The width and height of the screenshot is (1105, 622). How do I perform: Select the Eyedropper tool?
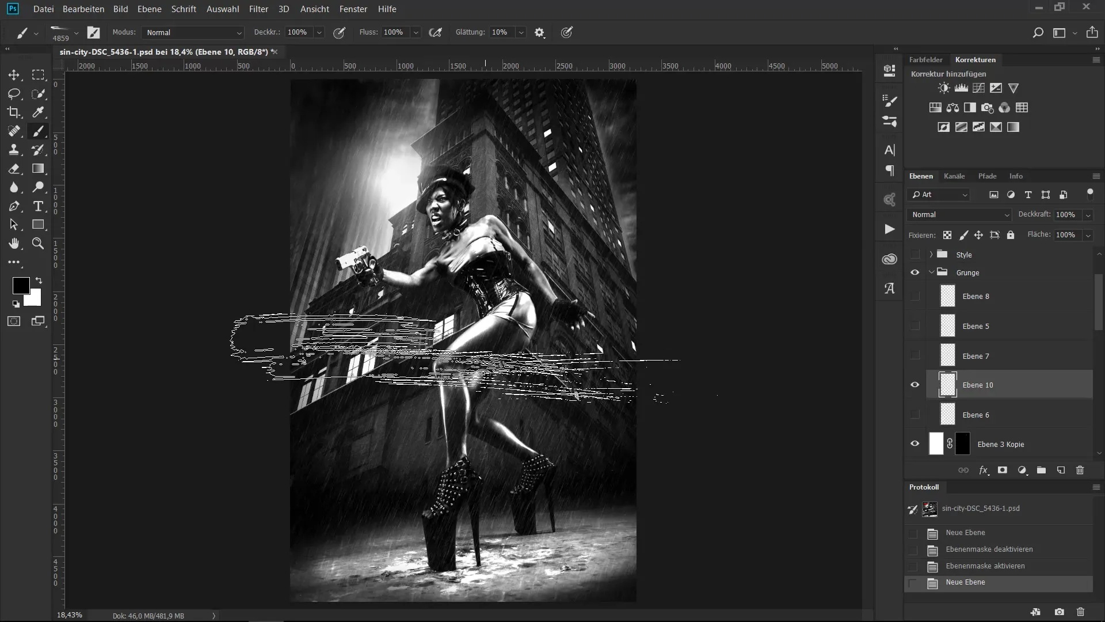click(38, 112)
